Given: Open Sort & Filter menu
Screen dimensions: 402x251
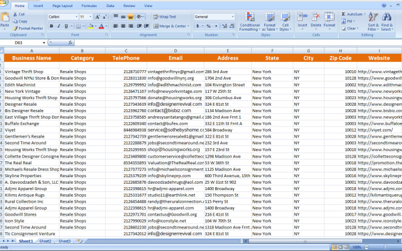Looking at the screenshot, I should pyautogui.click(x=373, y=21).
